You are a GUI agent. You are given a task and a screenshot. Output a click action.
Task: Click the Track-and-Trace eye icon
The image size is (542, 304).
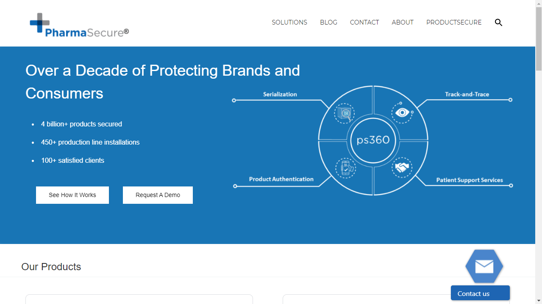(402, 112)
